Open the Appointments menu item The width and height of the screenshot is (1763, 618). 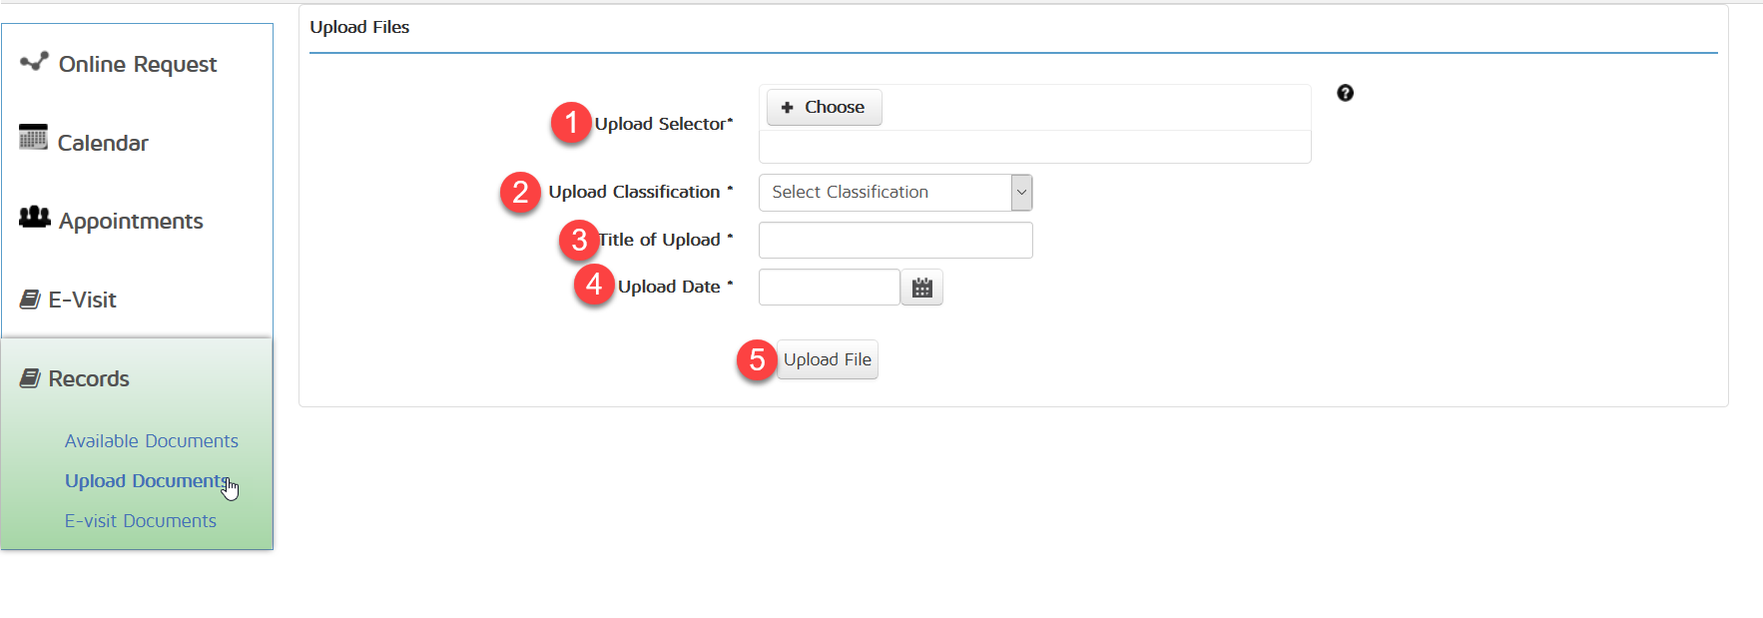pos(131,221)
